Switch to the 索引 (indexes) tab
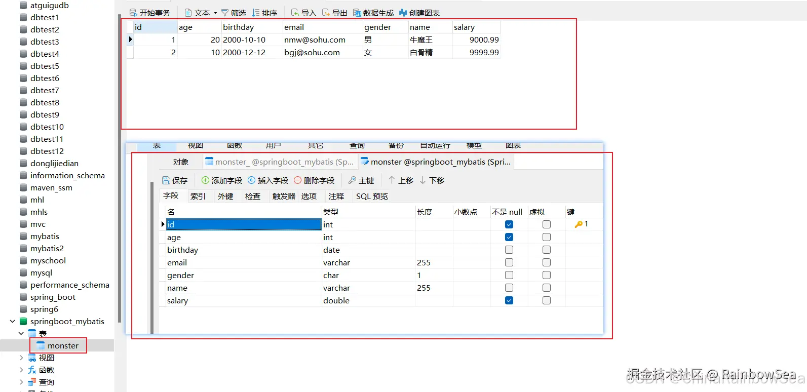Viewport: 807px width, 392px height. 198,196
